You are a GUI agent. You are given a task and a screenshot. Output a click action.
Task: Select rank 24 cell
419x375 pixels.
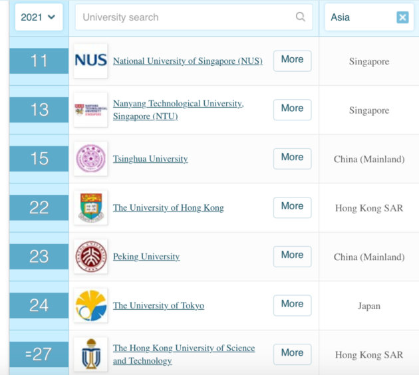pos(39,305)
